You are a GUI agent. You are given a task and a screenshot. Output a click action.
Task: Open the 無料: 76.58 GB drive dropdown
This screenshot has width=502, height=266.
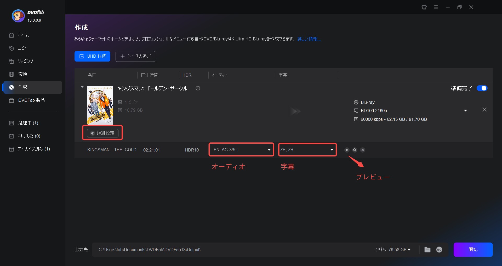pos(393,250)
